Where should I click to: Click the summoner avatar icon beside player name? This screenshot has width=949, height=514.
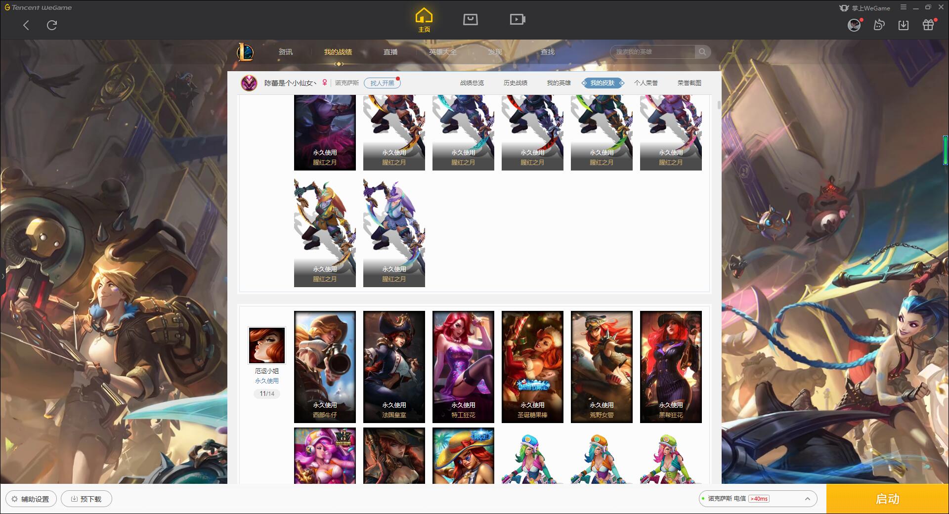click(249, 83)
